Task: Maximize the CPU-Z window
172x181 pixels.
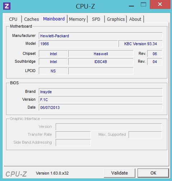Action: click(143, 5)
